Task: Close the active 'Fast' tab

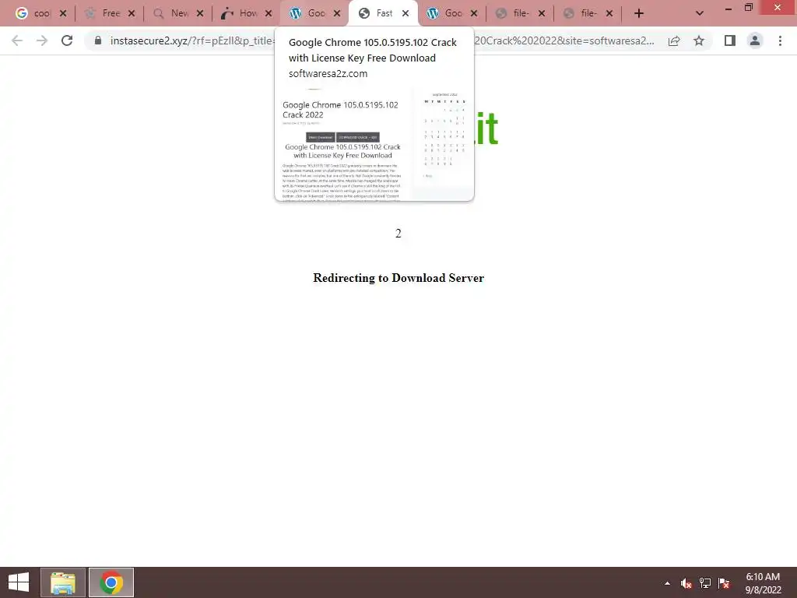Action: click(x=406, y=14)
